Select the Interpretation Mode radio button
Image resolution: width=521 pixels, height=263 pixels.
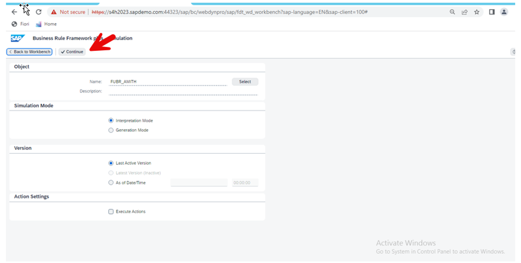click(111, 121)
